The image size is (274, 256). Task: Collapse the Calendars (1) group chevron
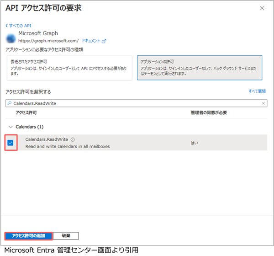[x=10, y=127]
